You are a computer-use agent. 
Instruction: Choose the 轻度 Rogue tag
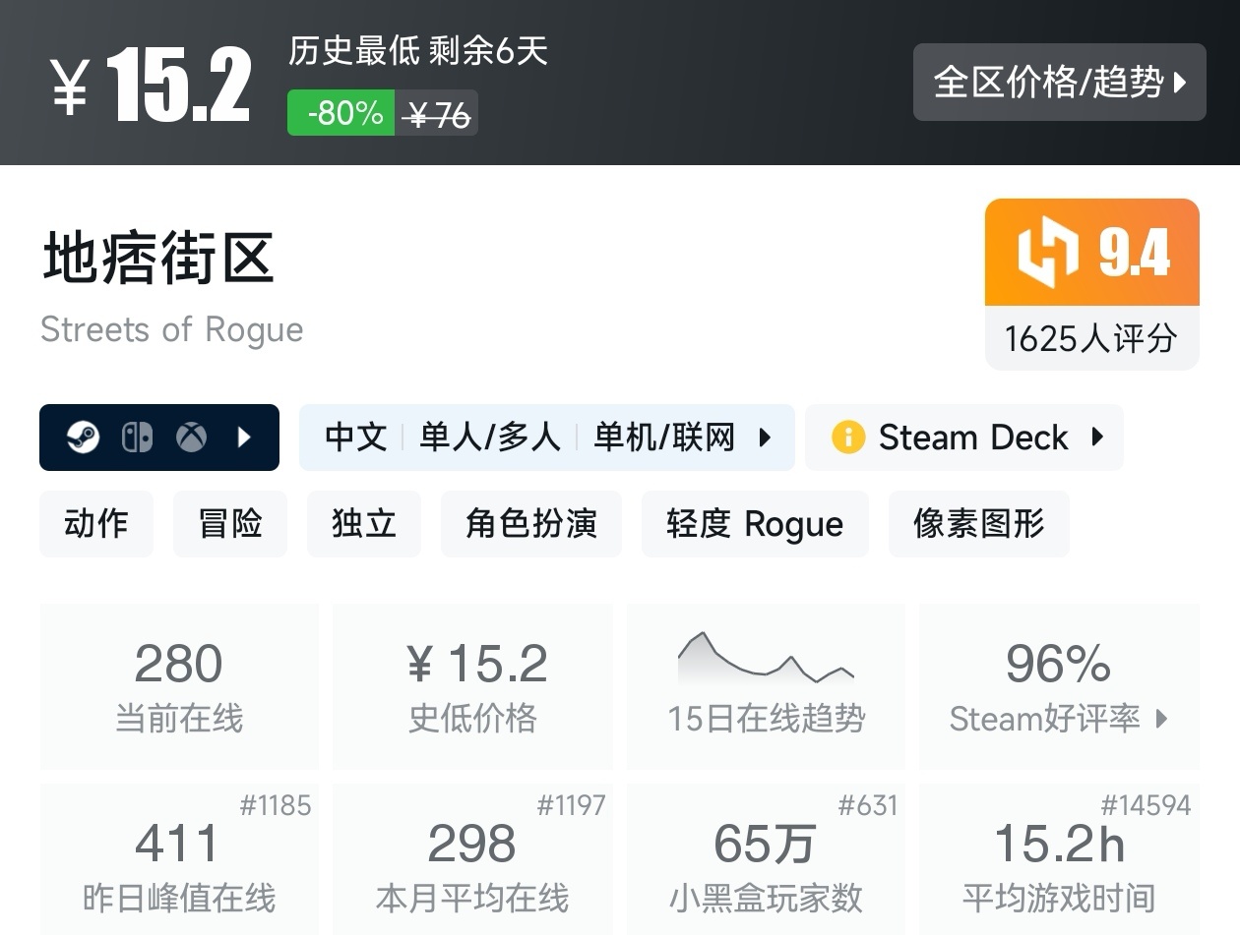click(x=755, y=523)
